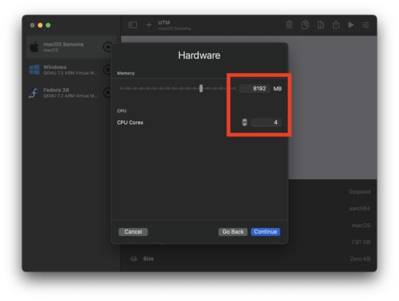
Task: Clone the VM with the copy icon
Action: click(305, 25)
